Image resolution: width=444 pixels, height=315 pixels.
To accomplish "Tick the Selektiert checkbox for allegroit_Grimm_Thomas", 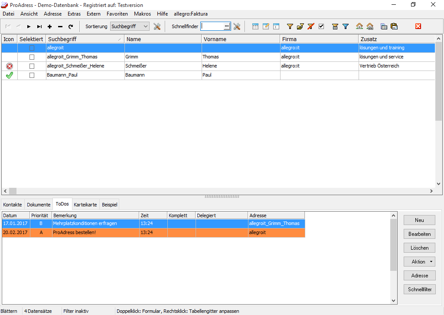I will coord(32,57).
